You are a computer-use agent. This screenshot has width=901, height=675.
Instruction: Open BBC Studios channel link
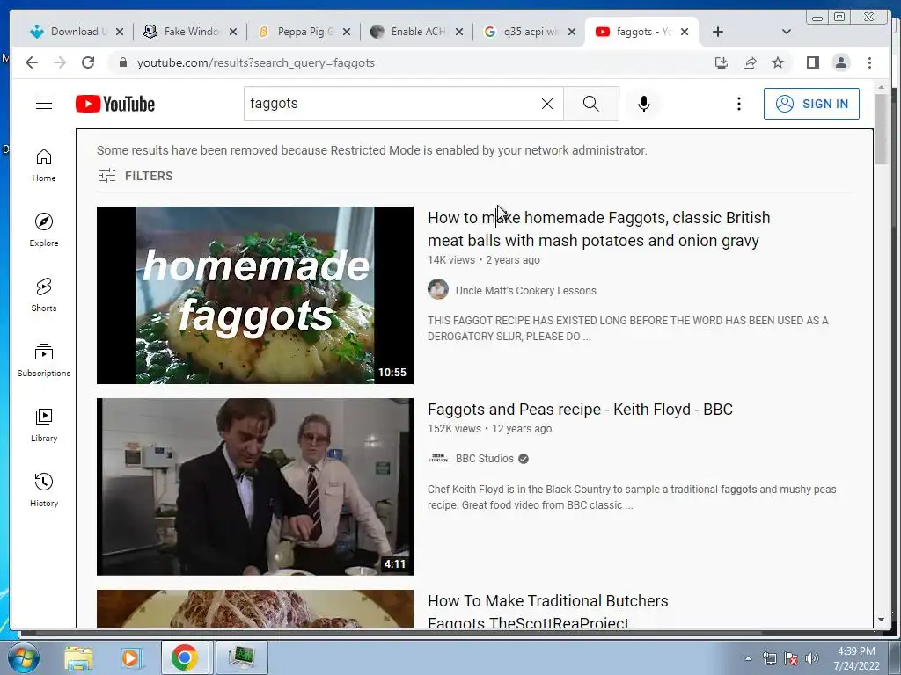click(485, 459)
